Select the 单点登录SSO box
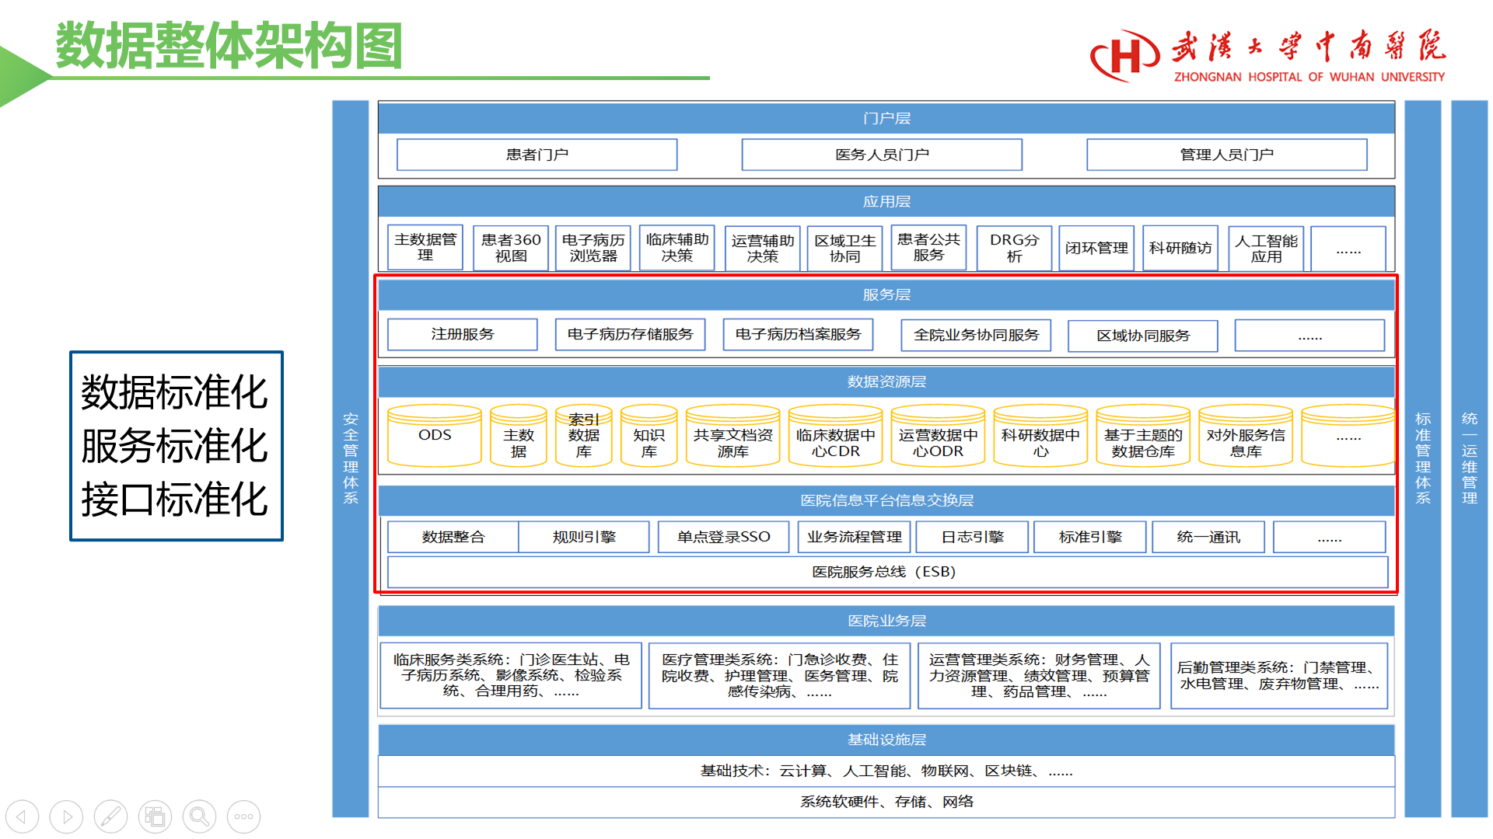The height and width of the screenshot is (839, 1493). point(723,537)
